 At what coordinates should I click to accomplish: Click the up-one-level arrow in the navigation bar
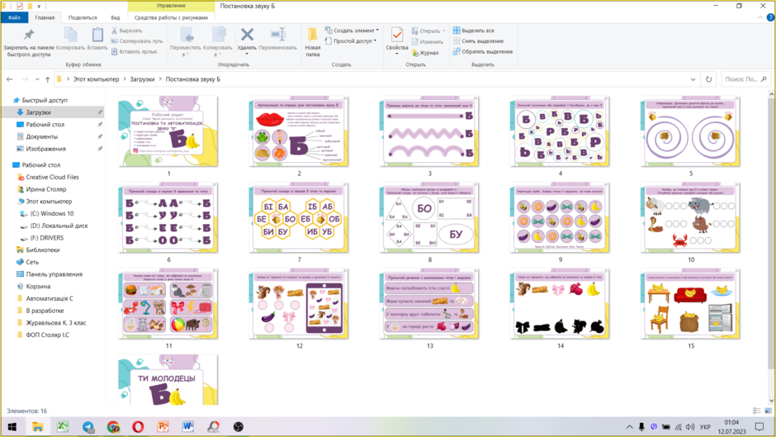pos(48,79)
